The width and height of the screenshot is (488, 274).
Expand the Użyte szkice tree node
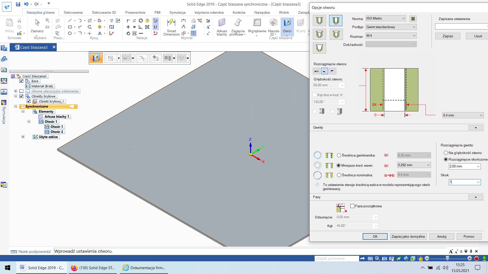23,137
